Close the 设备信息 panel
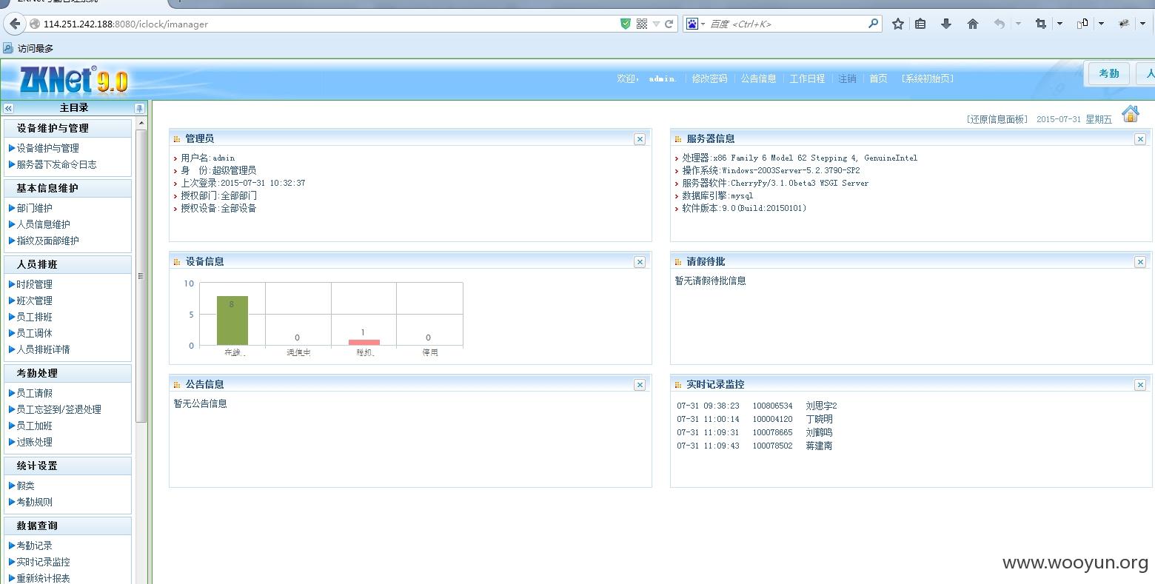The width and height of the screenshot is (1155, 584). pos(640,262)
